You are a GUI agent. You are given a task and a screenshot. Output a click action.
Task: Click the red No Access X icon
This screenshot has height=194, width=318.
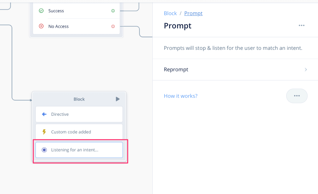point(41,26)
